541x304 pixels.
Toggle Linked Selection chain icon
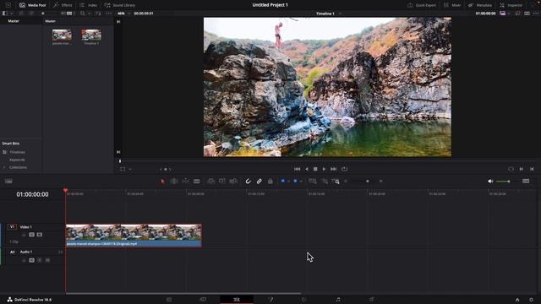click(x=260, y=182)
